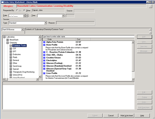Viewport: 155px width, 119px height.
Task: Click the Submit button
Action: (95, 116)
